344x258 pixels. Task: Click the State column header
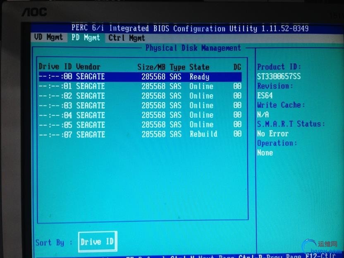tap(199, 67)
